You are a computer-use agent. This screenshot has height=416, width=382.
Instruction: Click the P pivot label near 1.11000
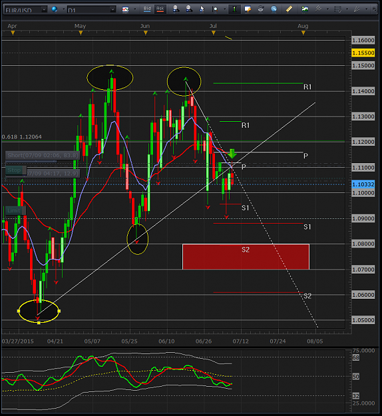244,166
